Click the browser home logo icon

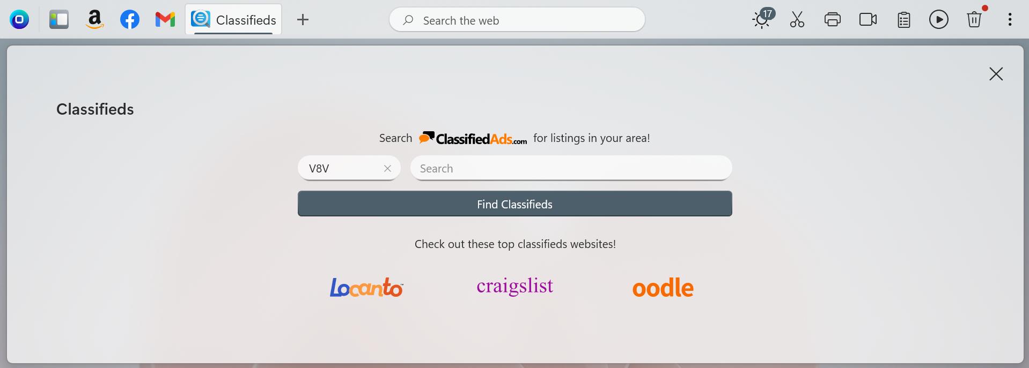pos(19,20)
